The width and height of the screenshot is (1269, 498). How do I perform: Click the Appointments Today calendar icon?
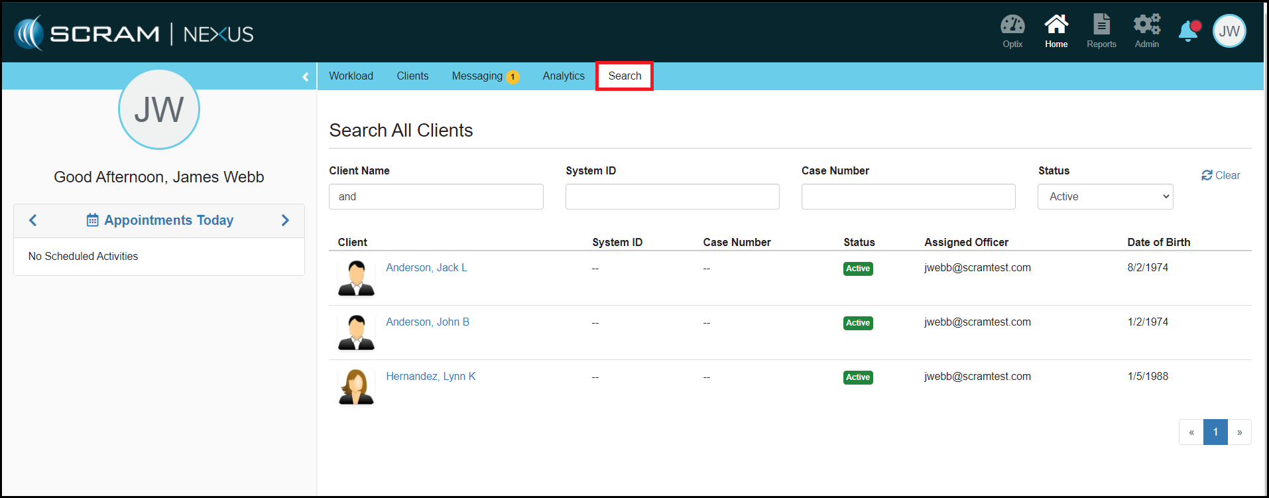coord(93,220)
